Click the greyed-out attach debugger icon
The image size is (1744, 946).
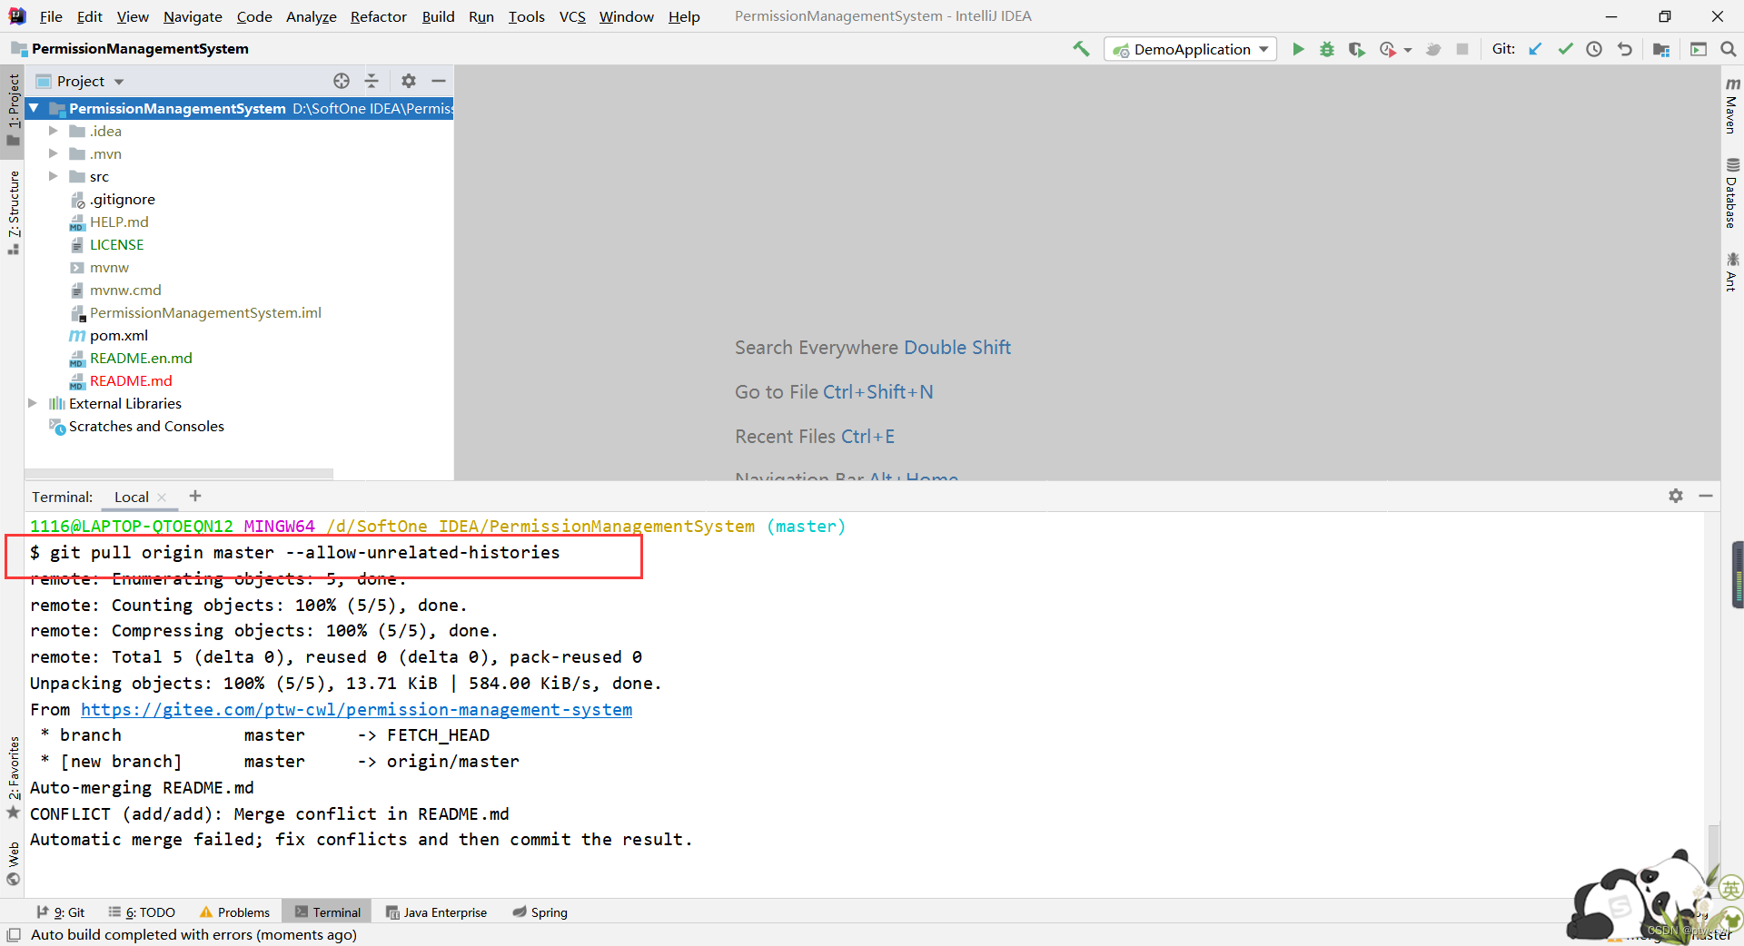tap(1433, 49)
